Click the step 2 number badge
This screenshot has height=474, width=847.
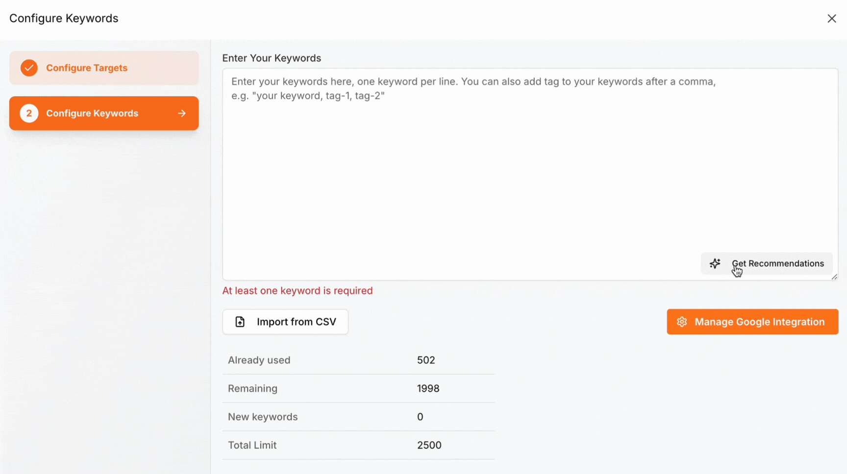(x=29, y=113)
